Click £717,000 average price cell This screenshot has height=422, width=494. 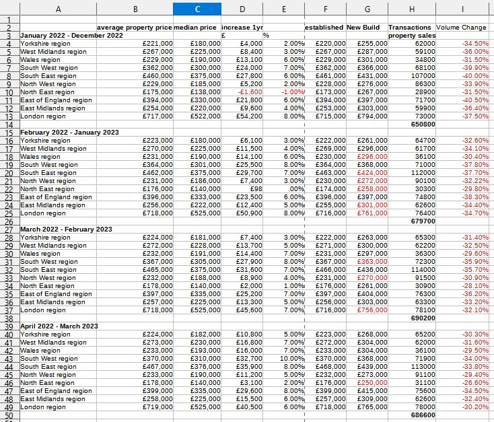135,116
